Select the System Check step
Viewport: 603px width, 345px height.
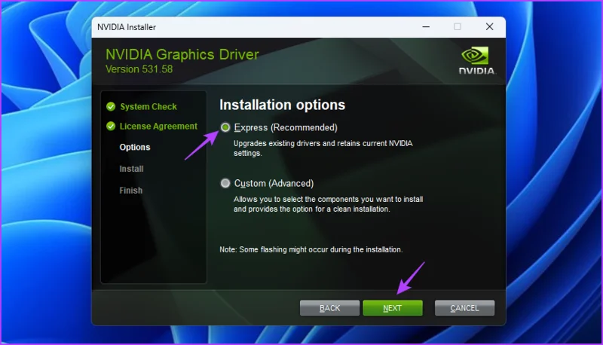click(148, 106)
